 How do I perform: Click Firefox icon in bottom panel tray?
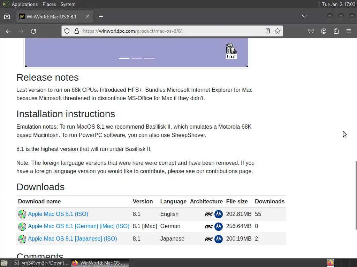tap(330, 263)
